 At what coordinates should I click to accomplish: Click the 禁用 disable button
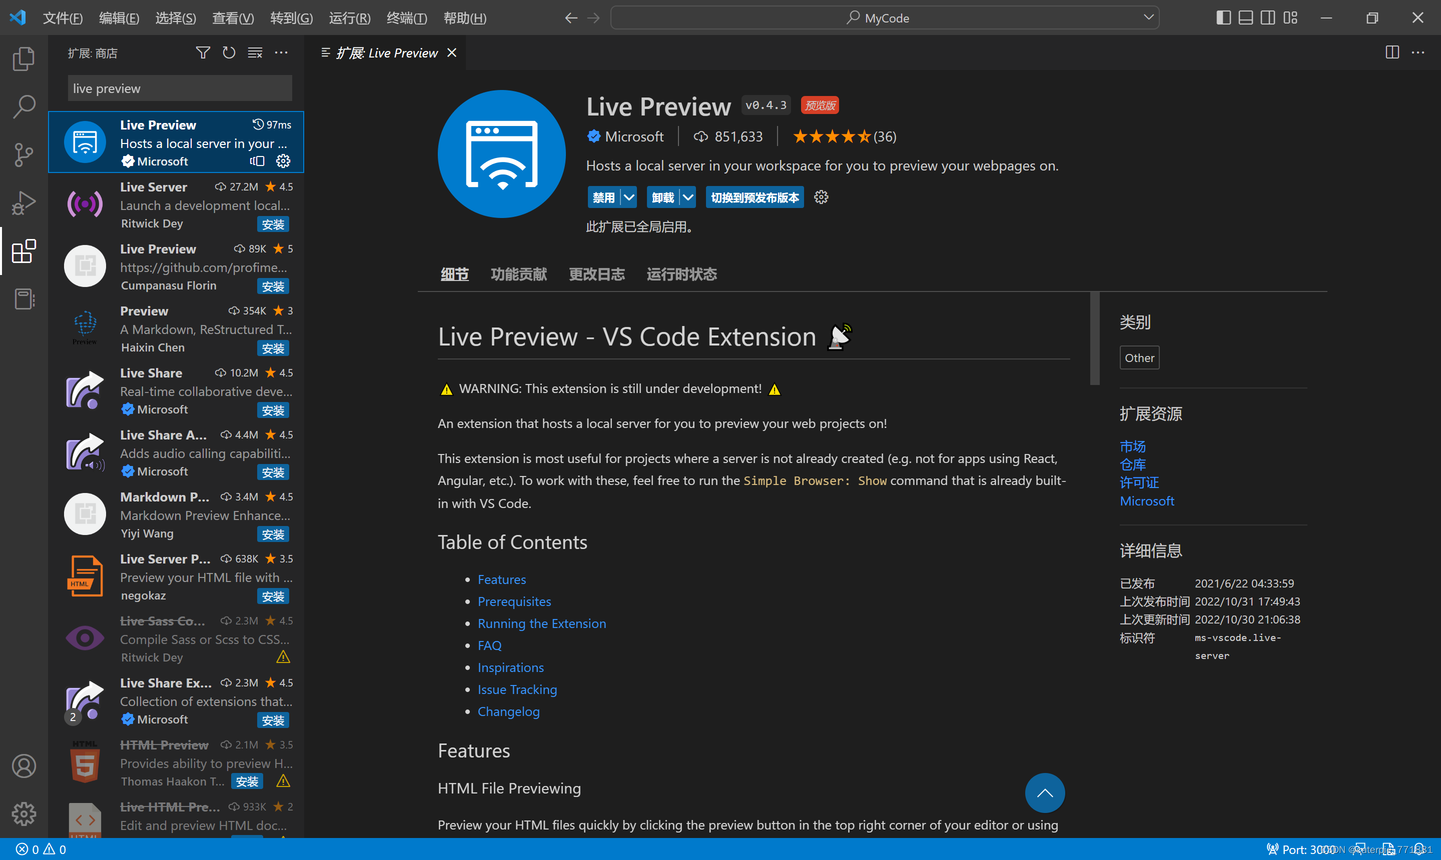tap(604, 197)
